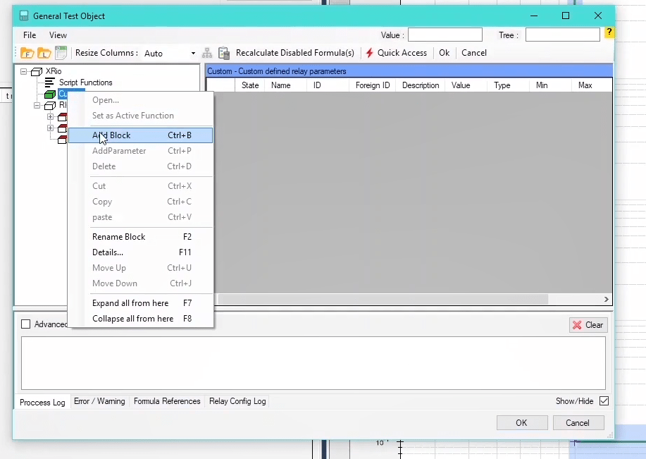646x459 pixels.
Task: Expand the first red block under RIO
Action: (51, 117)
